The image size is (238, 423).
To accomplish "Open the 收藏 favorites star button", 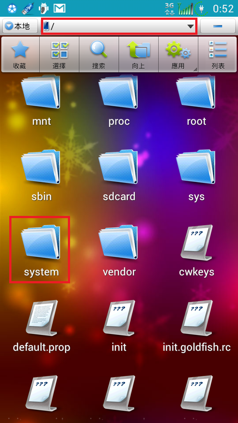I will 21,55.
